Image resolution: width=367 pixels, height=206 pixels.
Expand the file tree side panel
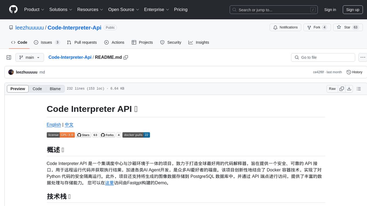point(9,57)
